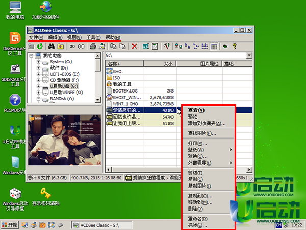The height and width of the screenshot is (230, 306).
Task: Collapse the 我的电脑 root tree node
Action: tap(31, 56)
